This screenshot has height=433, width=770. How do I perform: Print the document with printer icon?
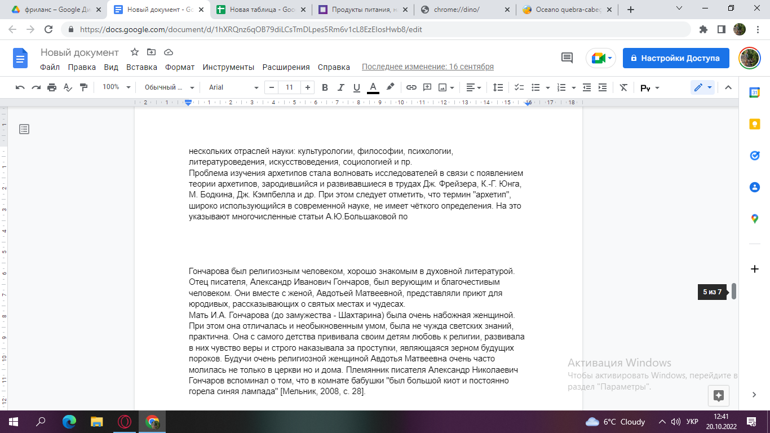pyautogui.click(x=52, y=87)
